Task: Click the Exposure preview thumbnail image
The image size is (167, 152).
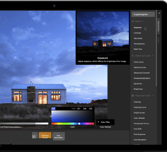Action: 103,33
